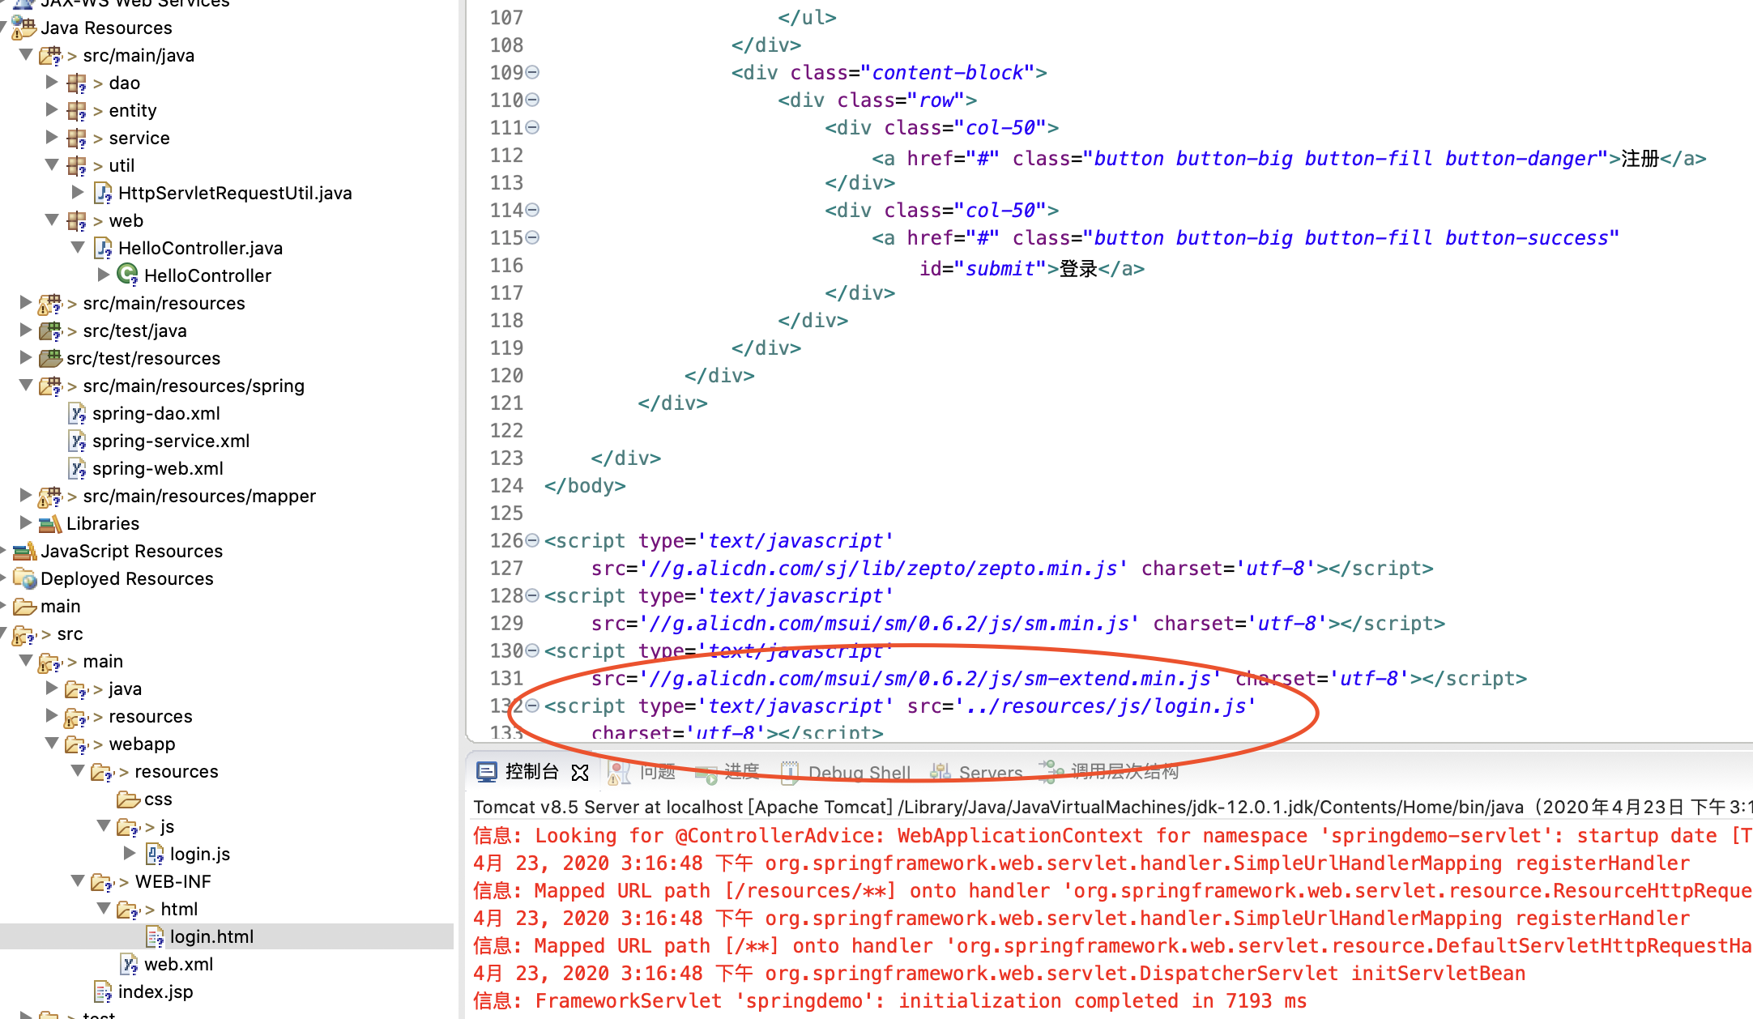The height and width of the screenshot is (1019, 1753).
Task: Collapse code fold at line 114
Action: tap(532, 210)
